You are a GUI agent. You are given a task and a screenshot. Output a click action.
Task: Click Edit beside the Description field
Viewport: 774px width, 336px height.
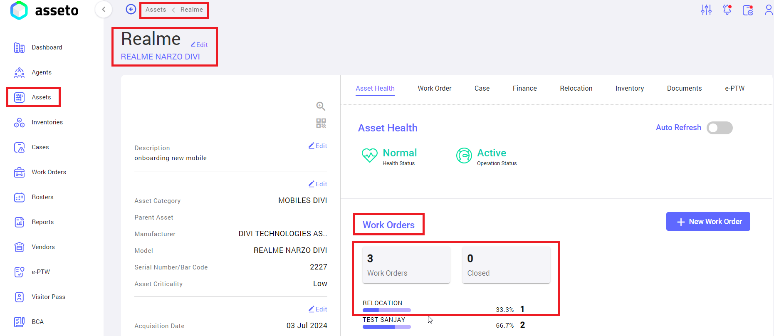click(x=318, y=146)
